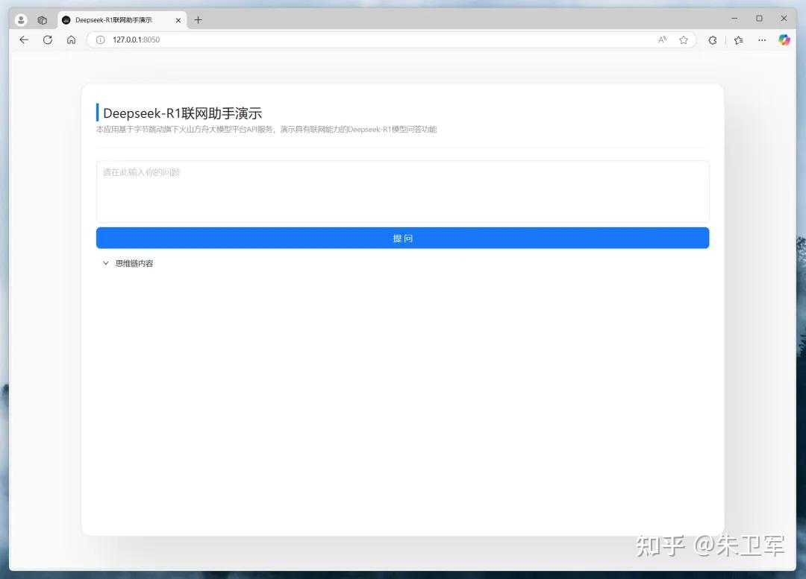Open the Settings and more menu
Image resolution: width=806 pixels, height=579 pixels.
coord(762,39)
